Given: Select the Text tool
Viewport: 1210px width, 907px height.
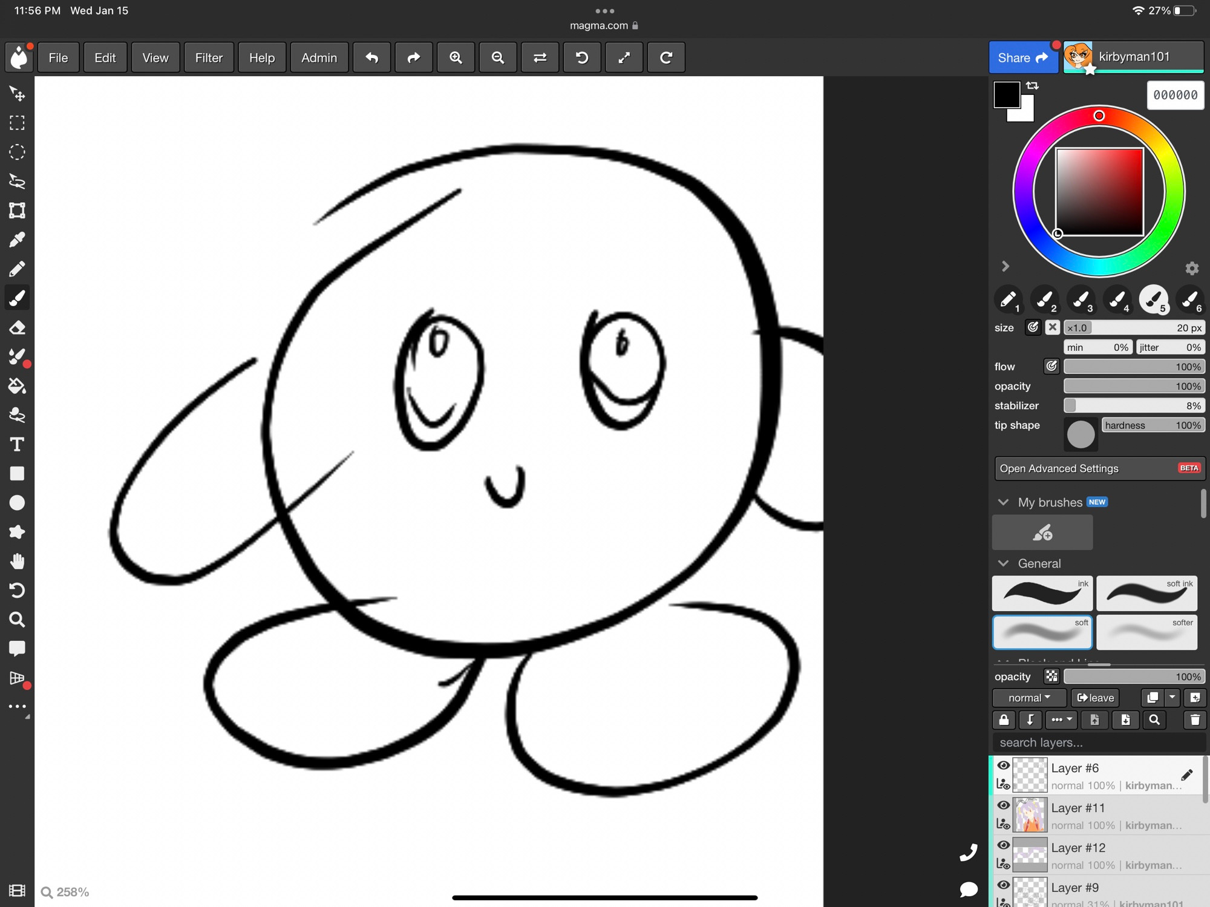Looking at the screenshot, I should click(17, 445).
